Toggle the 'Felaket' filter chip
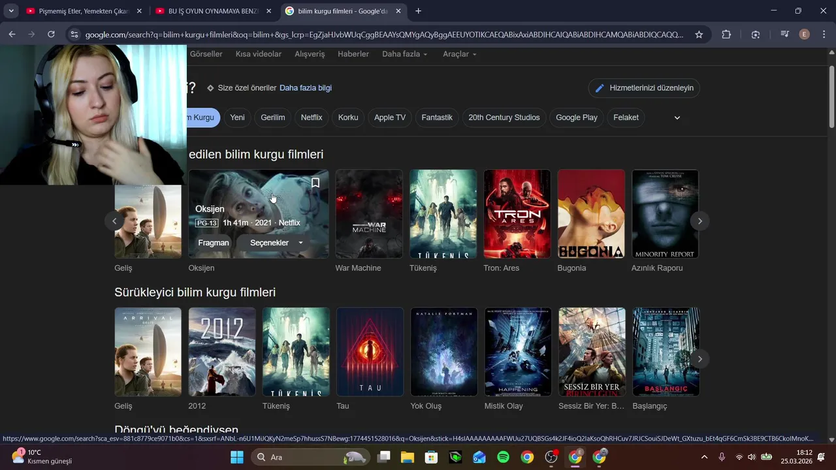Viewport: 836px width, 470px height. (626, 117)
